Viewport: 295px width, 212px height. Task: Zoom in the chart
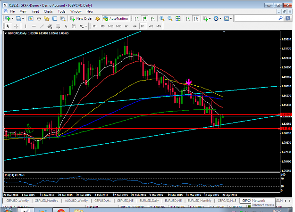click(x=162, y=18)
